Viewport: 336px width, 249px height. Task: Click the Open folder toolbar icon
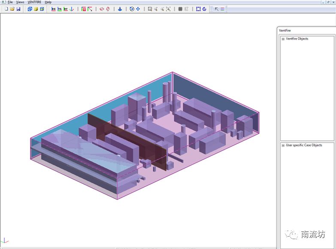[12, 9]
